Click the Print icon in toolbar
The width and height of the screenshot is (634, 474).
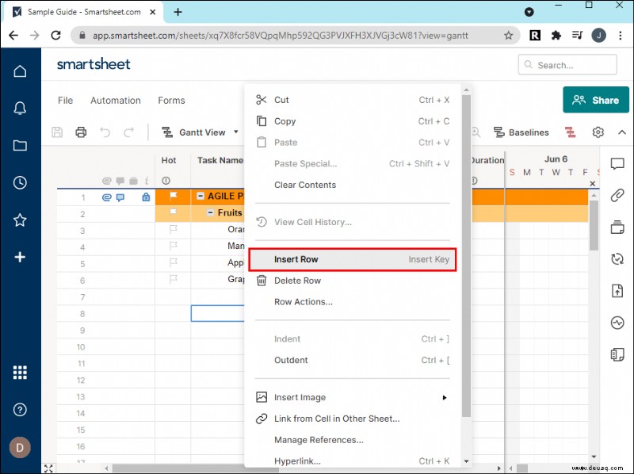(x=81, y=132)
